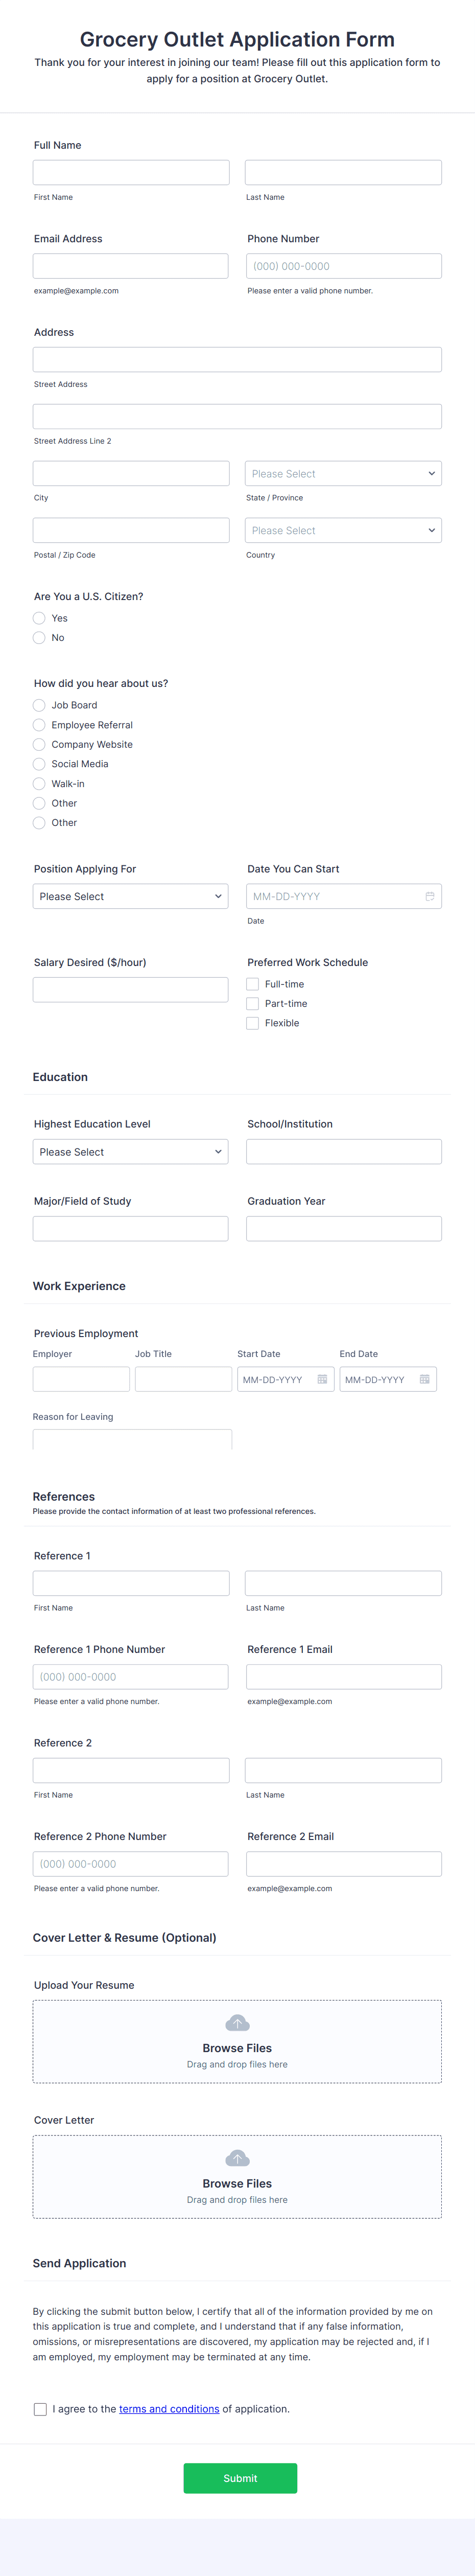
Task: Select Social Media as how you heard
Action: click(x=39, y=764)
